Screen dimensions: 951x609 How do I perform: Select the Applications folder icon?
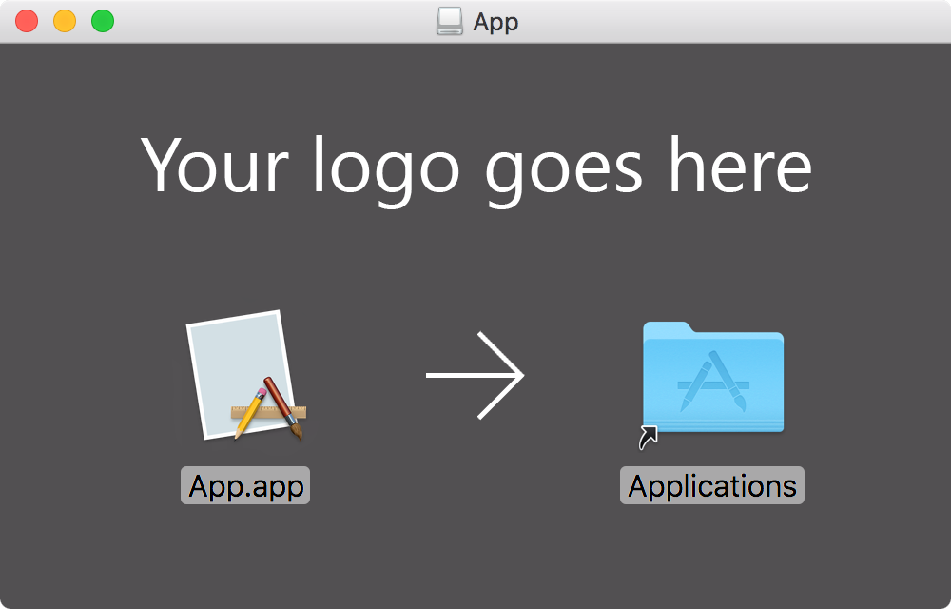coord(713,377)
